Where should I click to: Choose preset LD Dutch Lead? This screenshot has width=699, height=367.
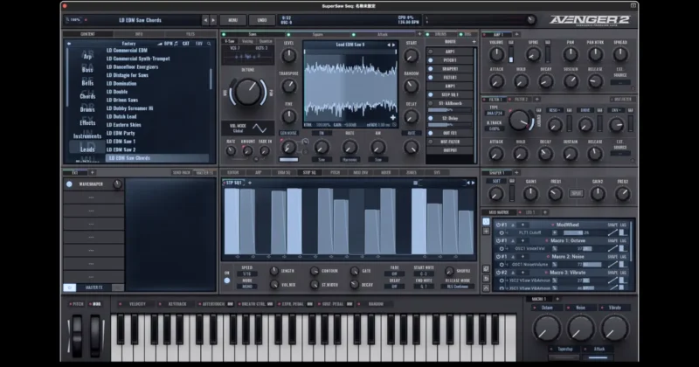[121, 116]
